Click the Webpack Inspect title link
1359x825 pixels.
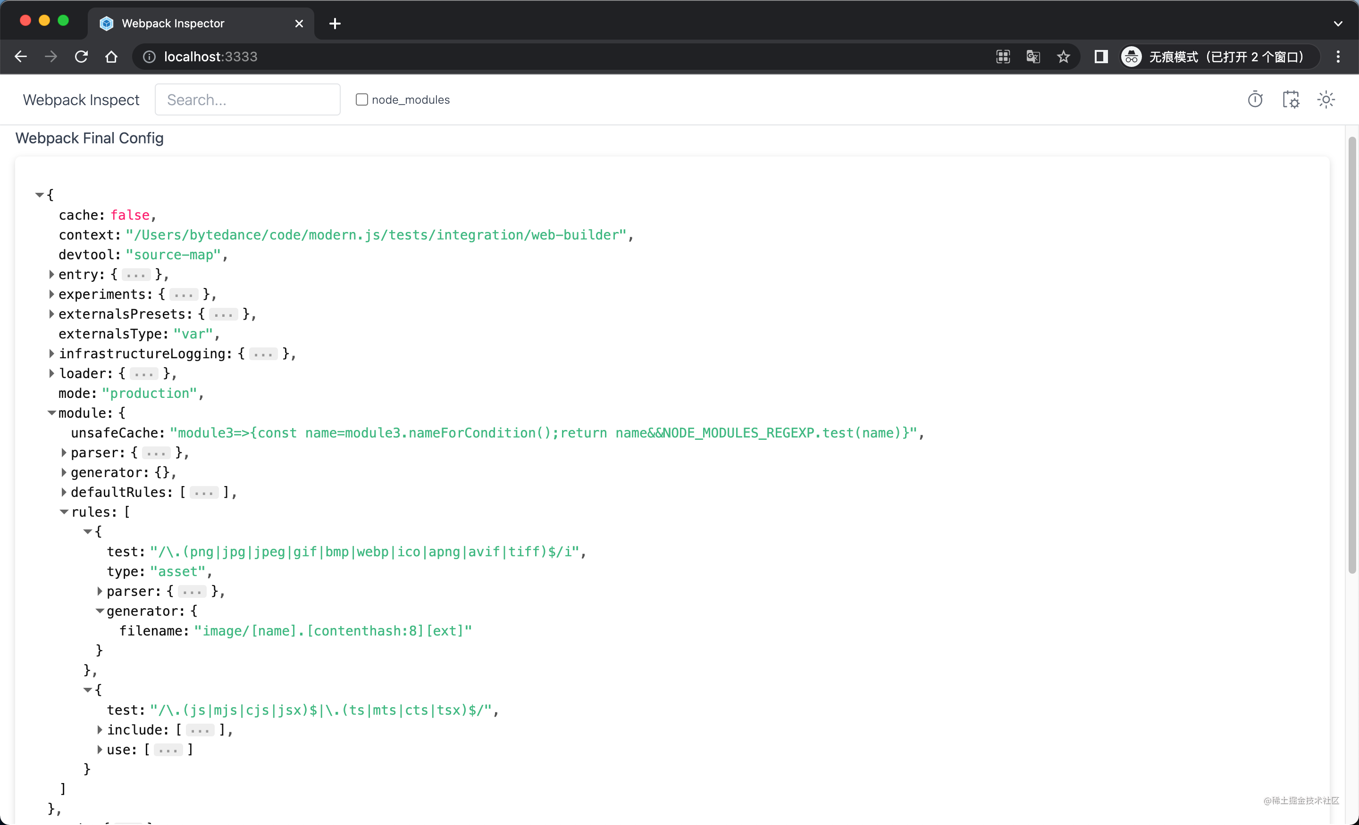click(x=81, y=100)
